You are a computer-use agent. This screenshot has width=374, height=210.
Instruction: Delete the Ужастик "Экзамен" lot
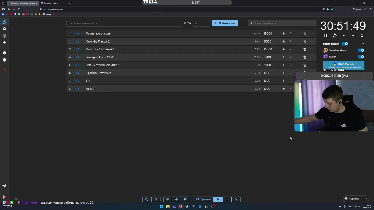tap(305, 49)
